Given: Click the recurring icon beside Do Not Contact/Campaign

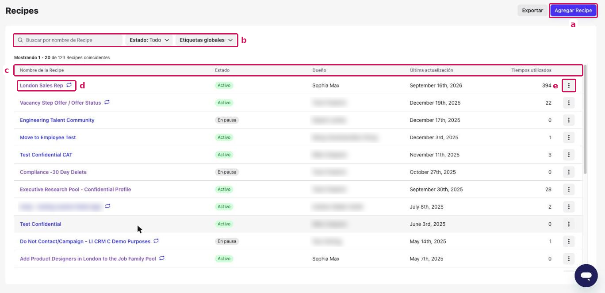Looking at the screenshot, I should [156, 241].
